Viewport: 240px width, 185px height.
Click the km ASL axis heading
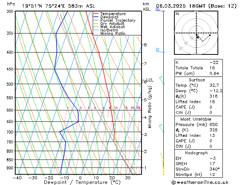tap(147, 6)
